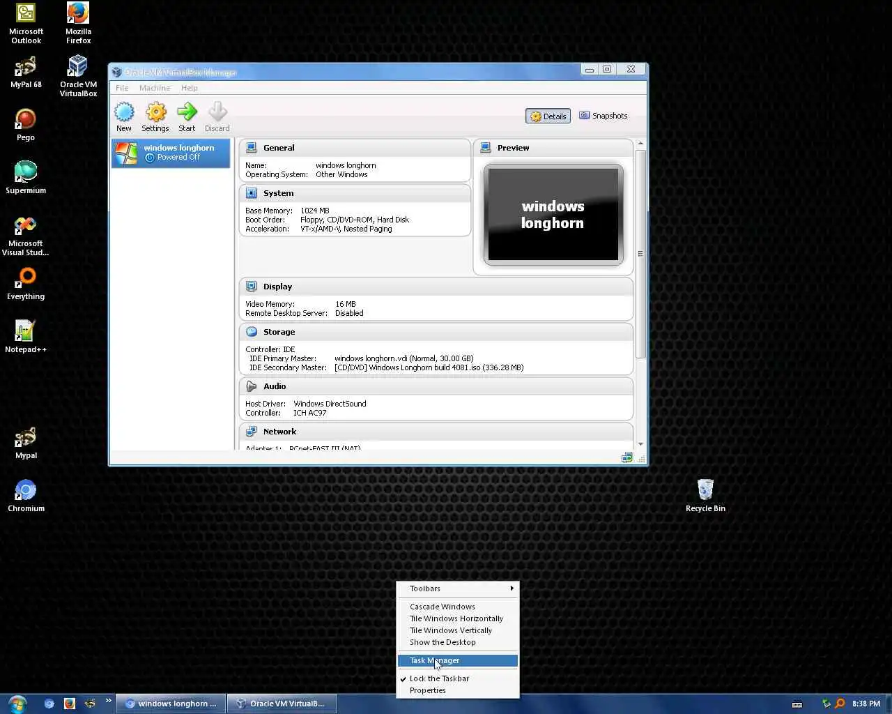The height and width of the screenshot is (714, 892).
Task: Click the Audio speaker icon
Action: (x=252, y=386)
